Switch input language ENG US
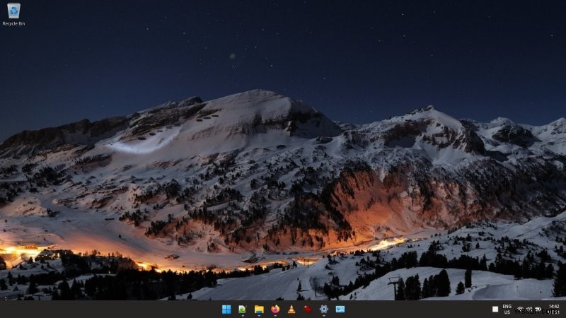Viewport: 566px width, 318px height. [507, 310]
